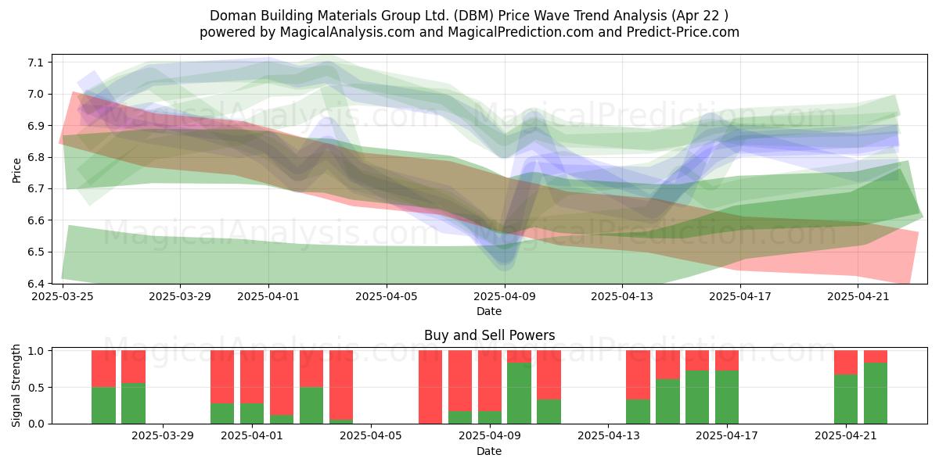This screenshot has height=469, width=939.
Task: Click the Date label under the price chart
Action: [x=489, y=311]
